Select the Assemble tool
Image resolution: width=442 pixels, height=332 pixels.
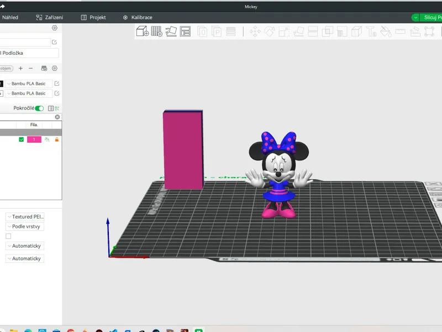pos(415,32)
